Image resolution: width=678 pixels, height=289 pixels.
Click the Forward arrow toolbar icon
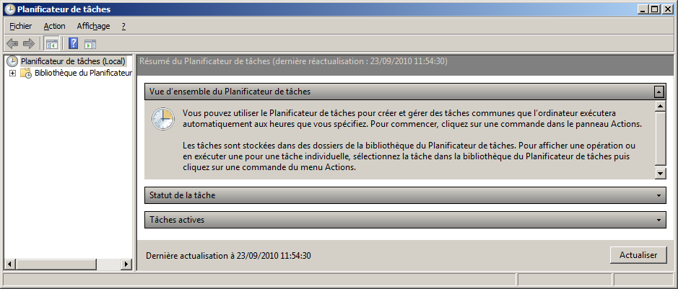[x=29, y=44]
